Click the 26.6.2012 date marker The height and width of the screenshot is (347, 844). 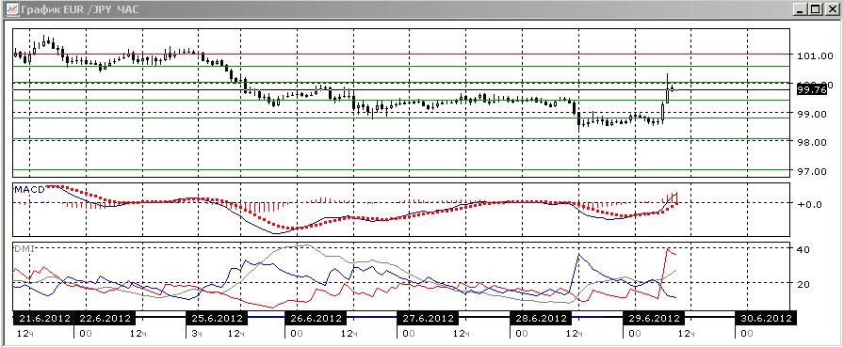point(316,318)
